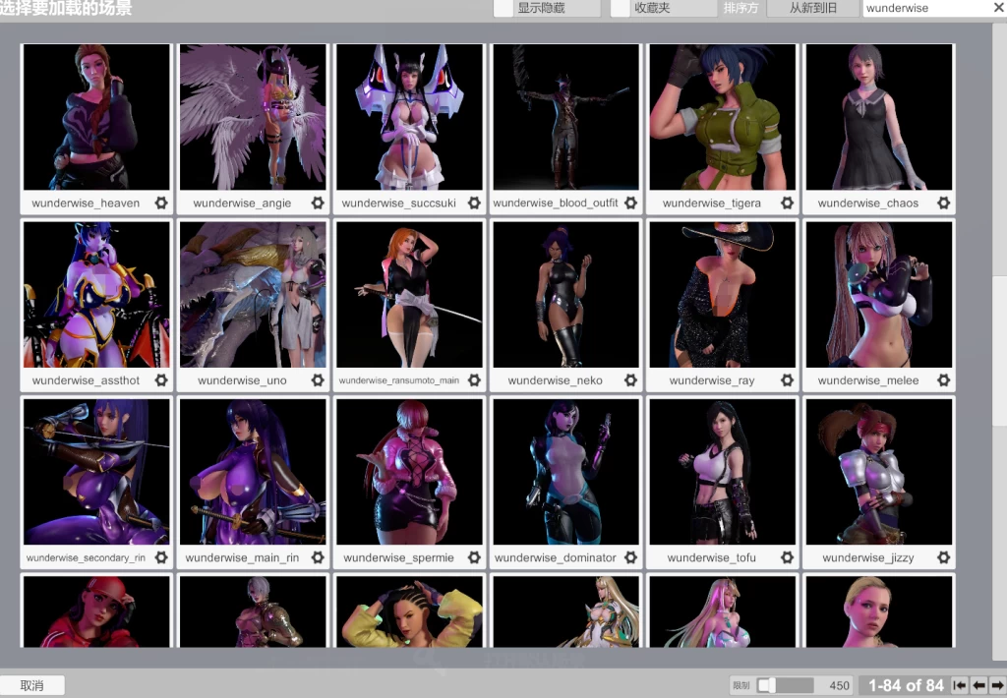Click the wunderwise search input field
This screenshot has height=698, width=1007.
[x=924, y=8]
